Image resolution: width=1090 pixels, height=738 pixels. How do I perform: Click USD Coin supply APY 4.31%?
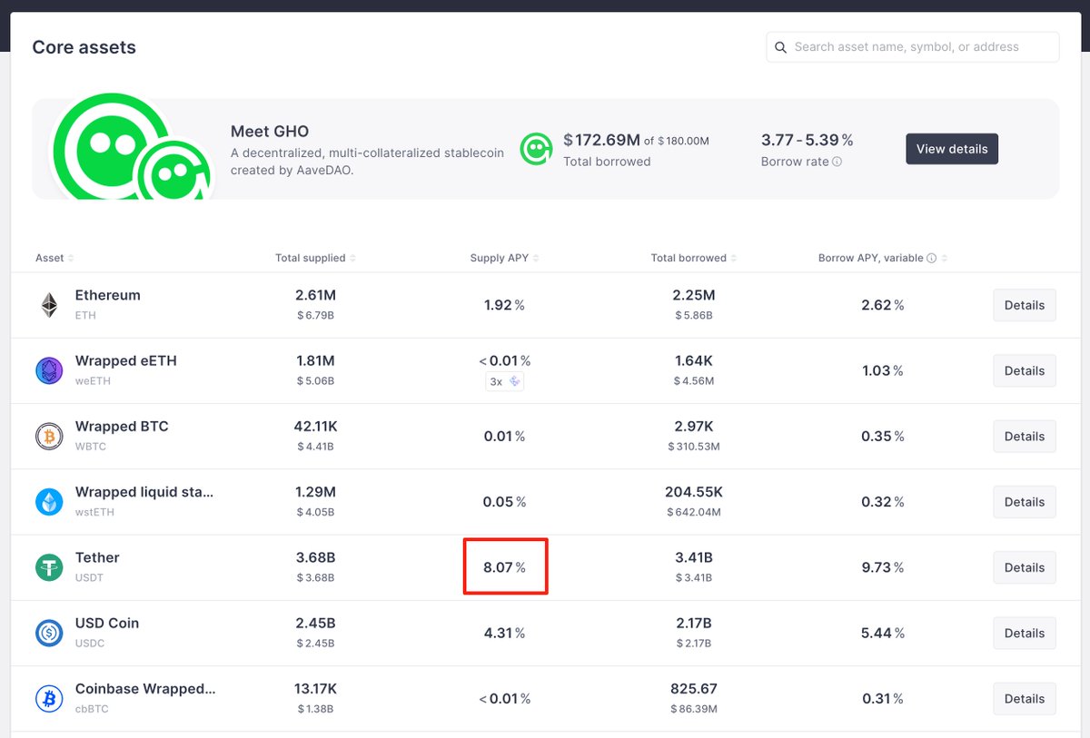click(504, 633)
